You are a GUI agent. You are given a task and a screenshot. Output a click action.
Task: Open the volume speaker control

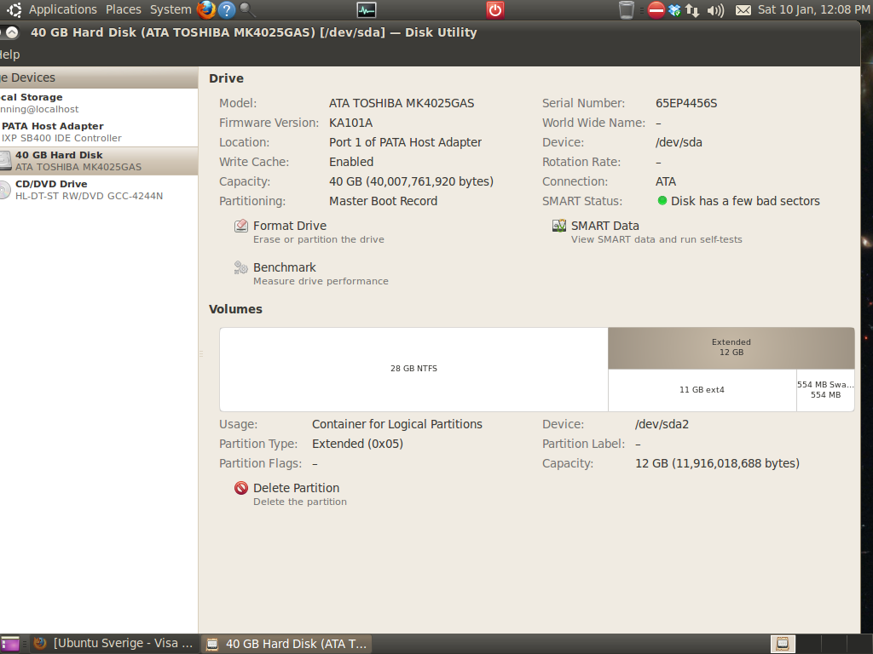coord(715,9)
